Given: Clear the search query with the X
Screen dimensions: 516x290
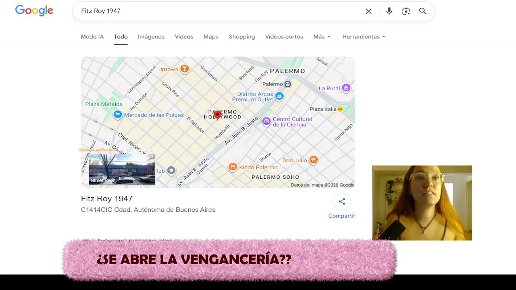Looking at the screenshot, I should pyautogui.click(x=368, y=11).
